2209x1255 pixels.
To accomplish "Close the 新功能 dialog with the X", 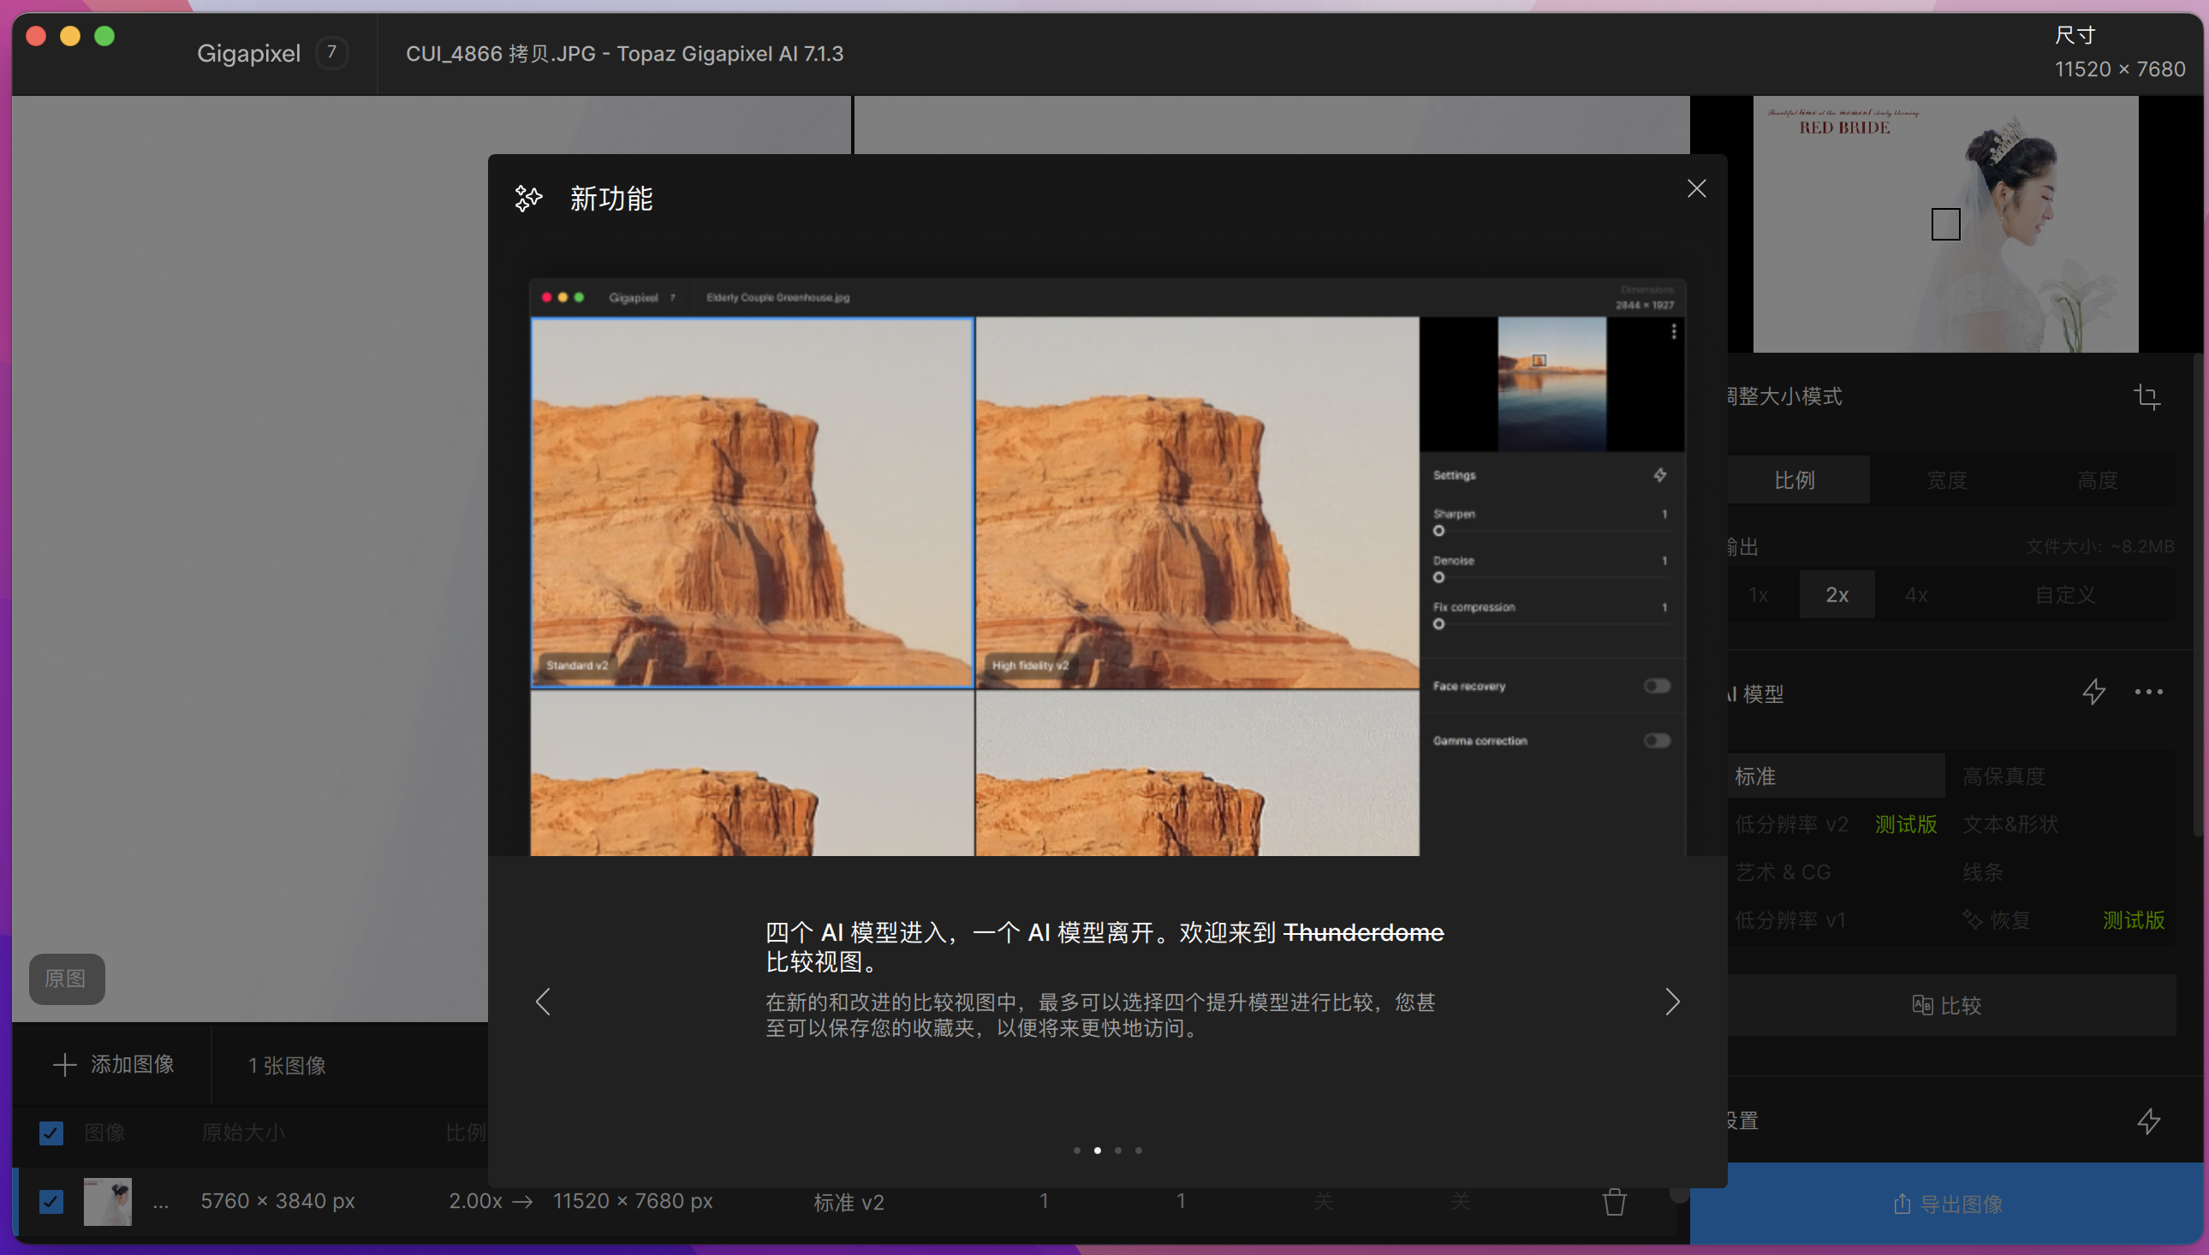I will [x=1696, y=189].
